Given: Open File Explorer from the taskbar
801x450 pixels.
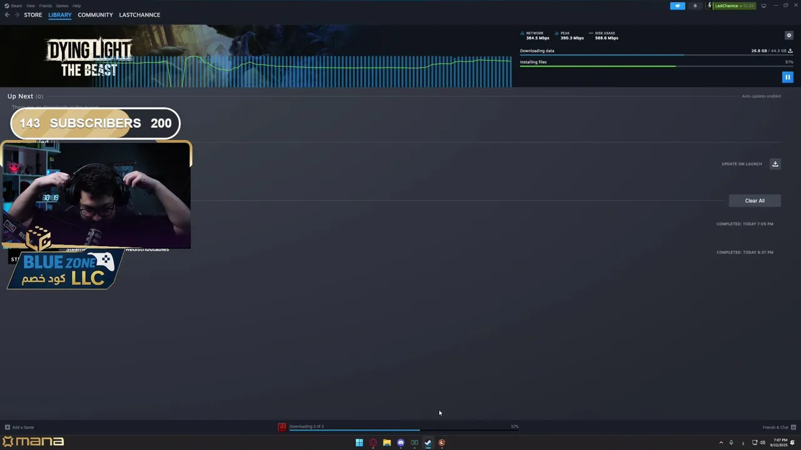Looking at the screenshot, I should (x=387, y=442).
